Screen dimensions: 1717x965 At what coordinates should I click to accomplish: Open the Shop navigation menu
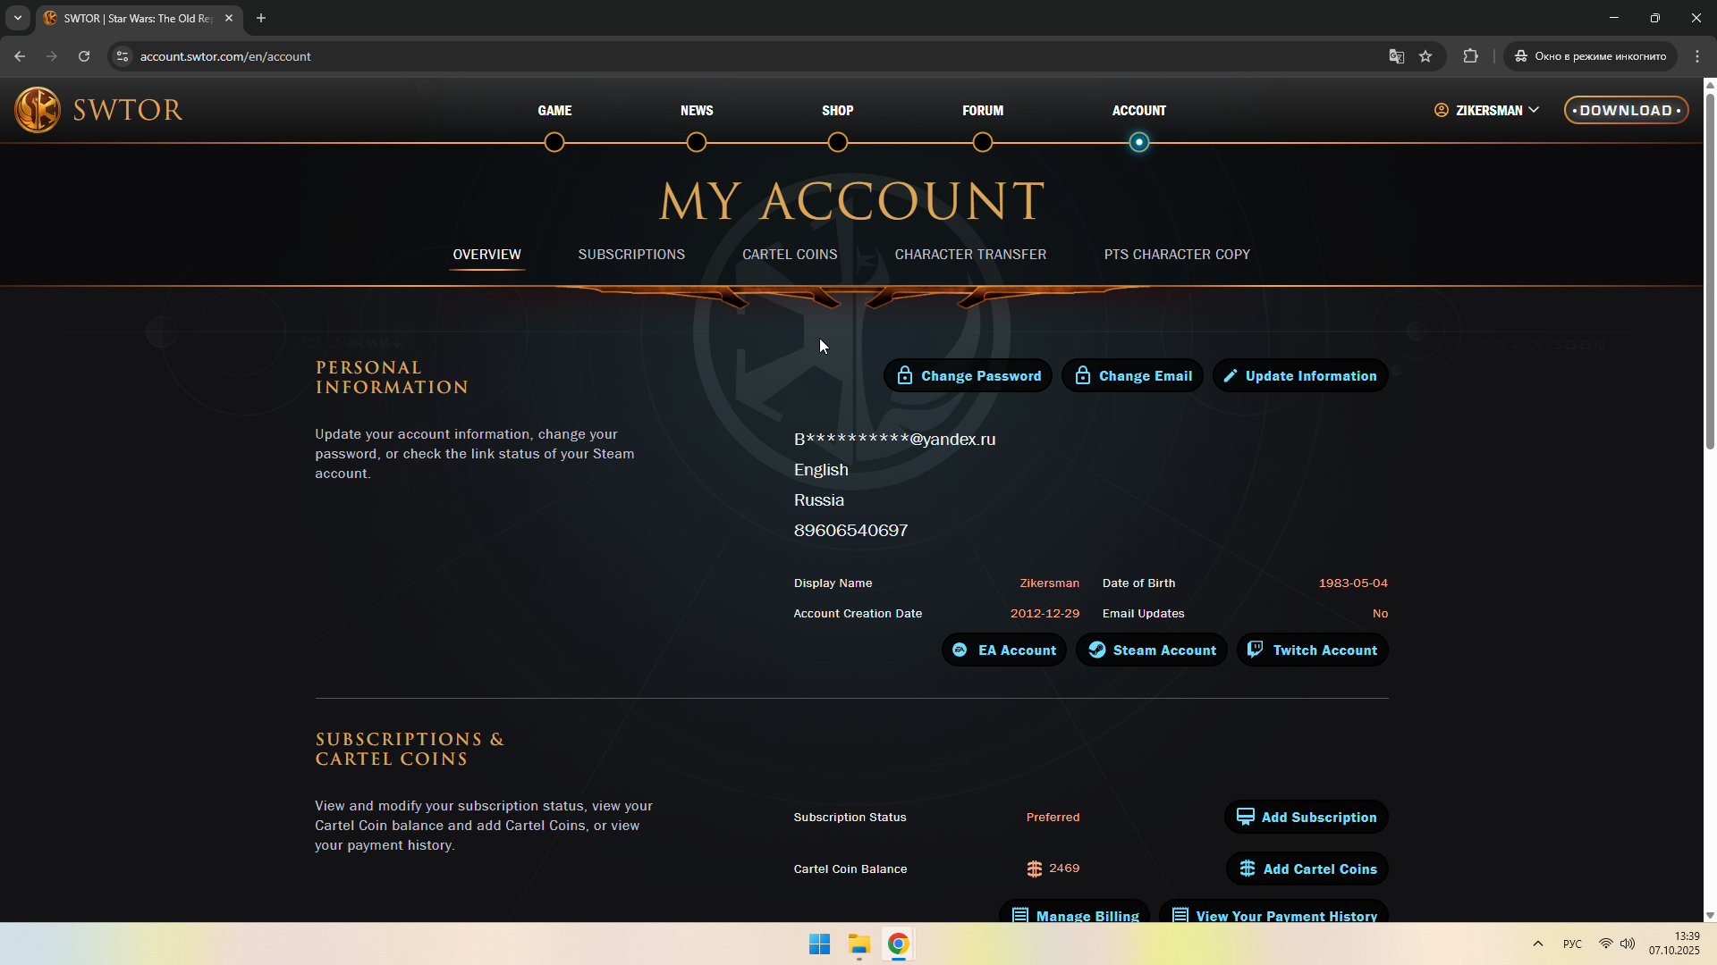[x=837, y=111]
